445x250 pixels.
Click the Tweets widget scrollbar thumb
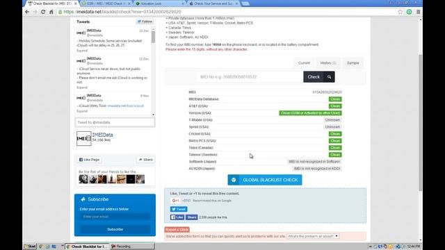click(x=153, y=37)
